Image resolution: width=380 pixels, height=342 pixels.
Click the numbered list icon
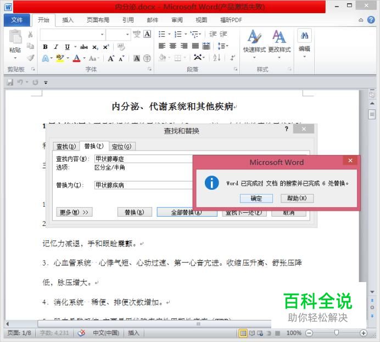(x=178, y=34)
